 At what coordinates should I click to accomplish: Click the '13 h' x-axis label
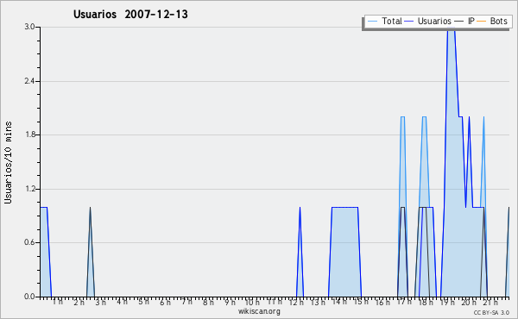(x=318, y=302)
